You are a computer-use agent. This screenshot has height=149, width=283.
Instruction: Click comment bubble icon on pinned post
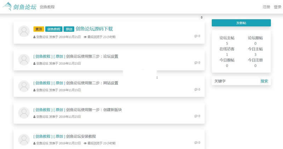[x=196, y=36]
